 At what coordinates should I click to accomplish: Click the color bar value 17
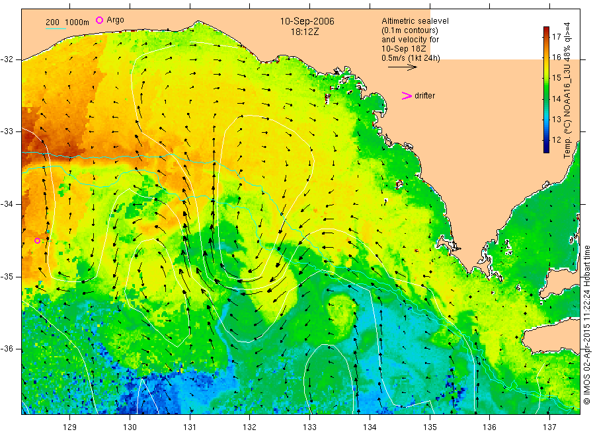[x=556, y=36]
